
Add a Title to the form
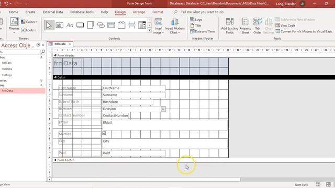196,26
